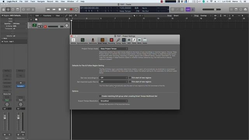249x140 pixels.
Task: Open the Assets tab in Project Settings
Action: click(x=145, y=41)
